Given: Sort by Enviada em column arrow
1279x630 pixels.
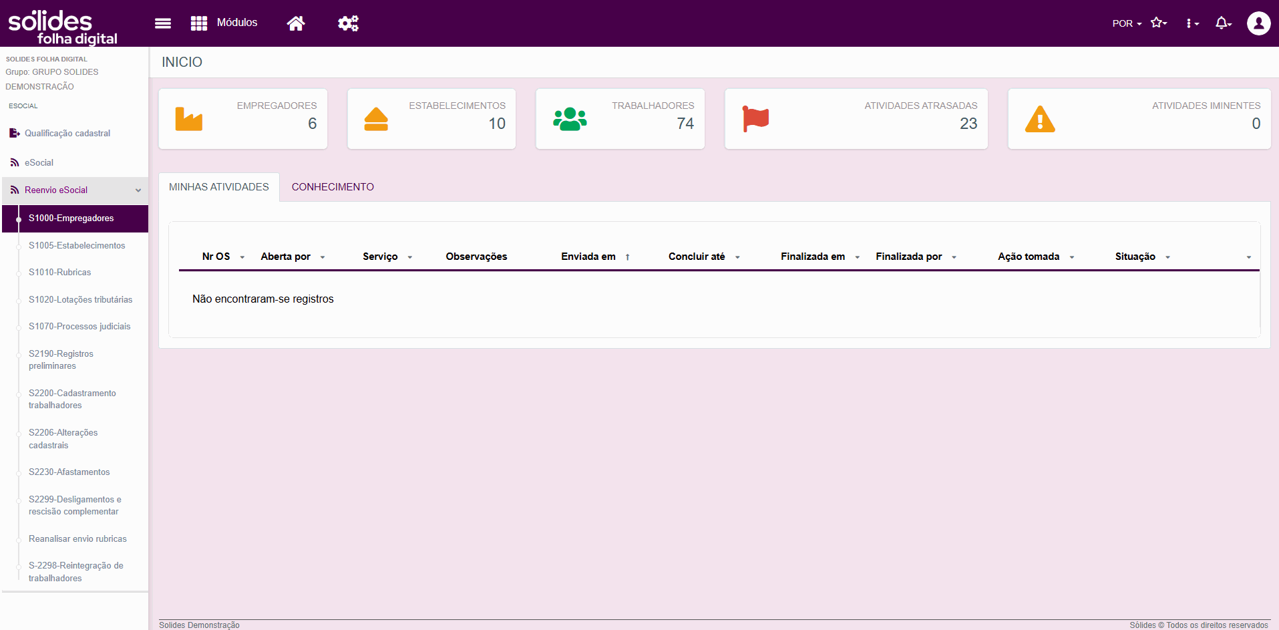Looking at the screenshot, I should [x=627, y=257].
